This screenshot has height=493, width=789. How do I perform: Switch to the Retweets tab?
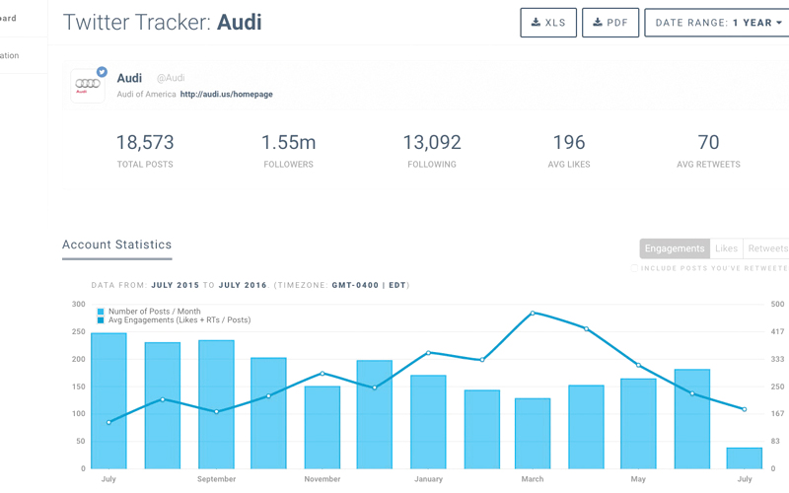[x=766, y=248]
